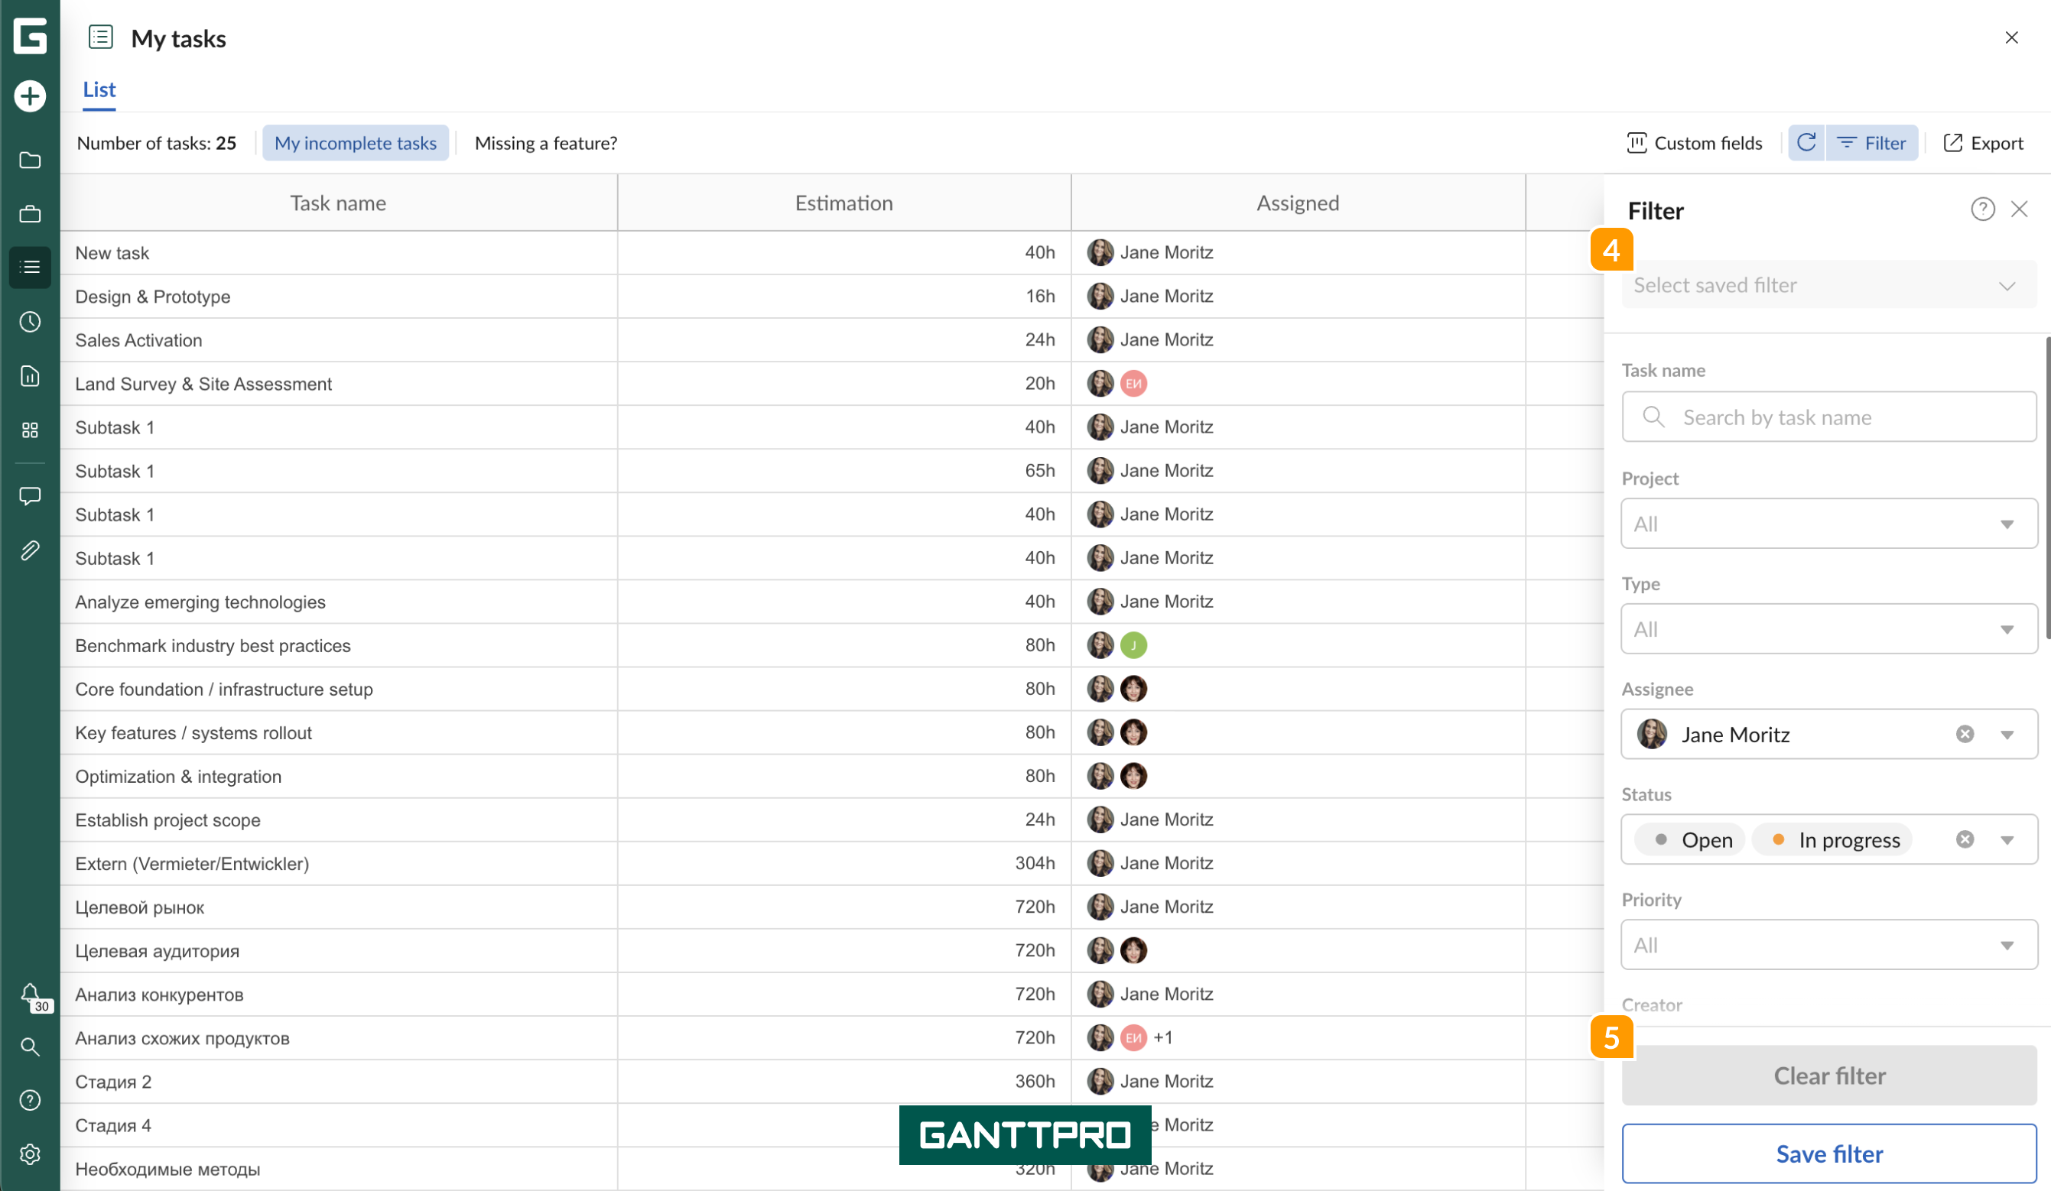The width and height of the screenshot is (2051, 1191).
Task: Close the My tasks window
Action: (2012, 37)
